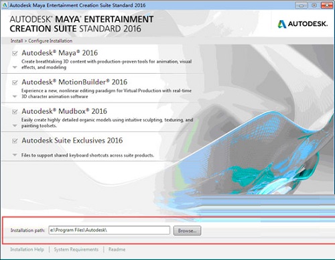Click the 'Installation path:' label
This screenshot has height=260, width=335.
click(x=27, y=231)
